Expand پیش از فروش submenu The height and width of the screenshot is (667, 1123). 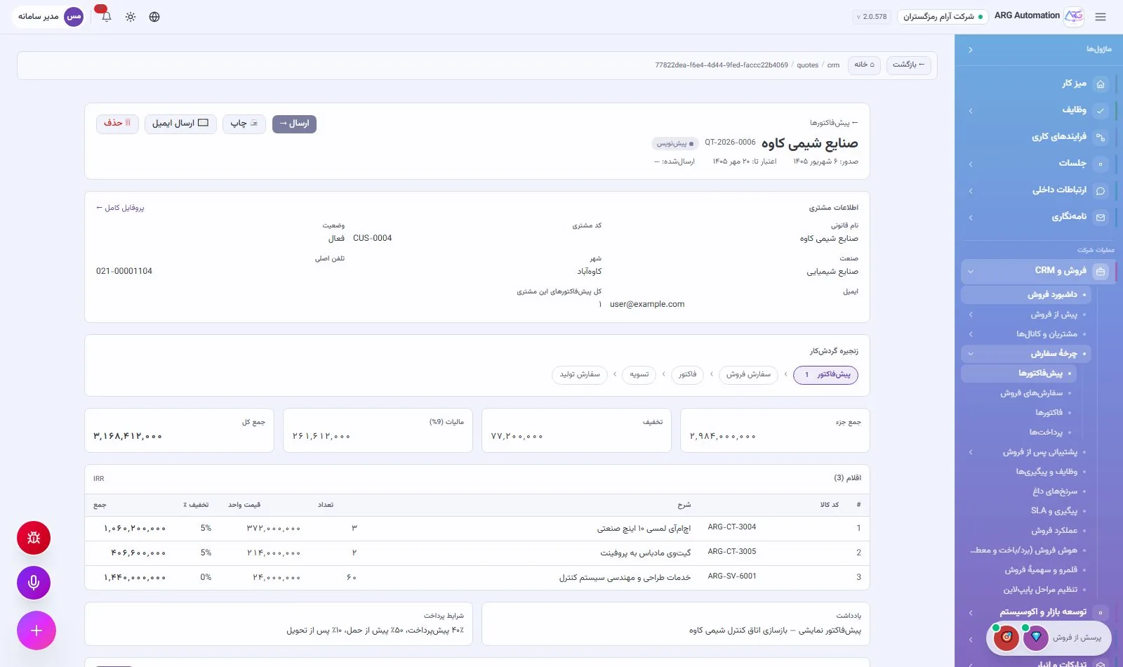[970, 315]
